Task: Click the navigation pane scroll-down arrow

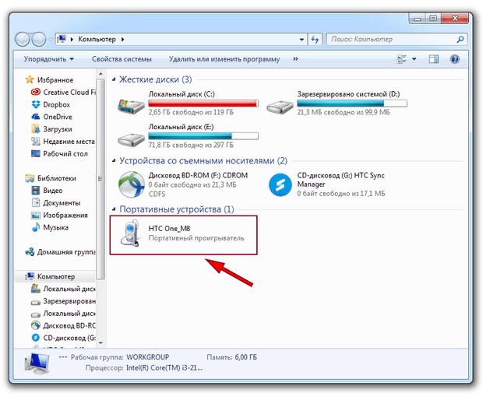Action: click(100, 342)
